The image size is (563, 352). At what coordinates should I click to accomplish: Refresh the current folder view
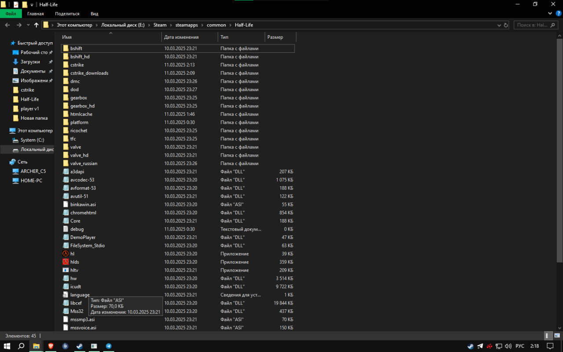(506, 25)
